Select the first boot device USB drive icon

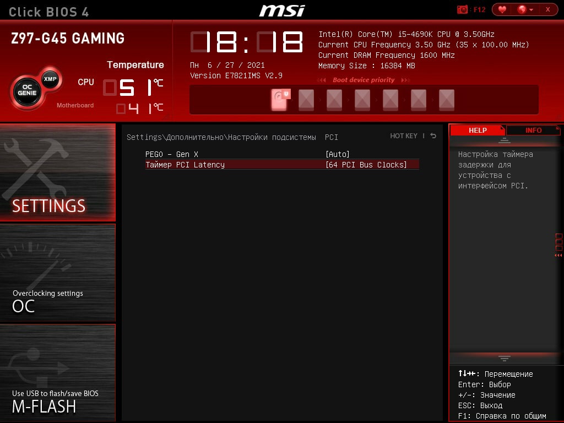tap(280, 99)
